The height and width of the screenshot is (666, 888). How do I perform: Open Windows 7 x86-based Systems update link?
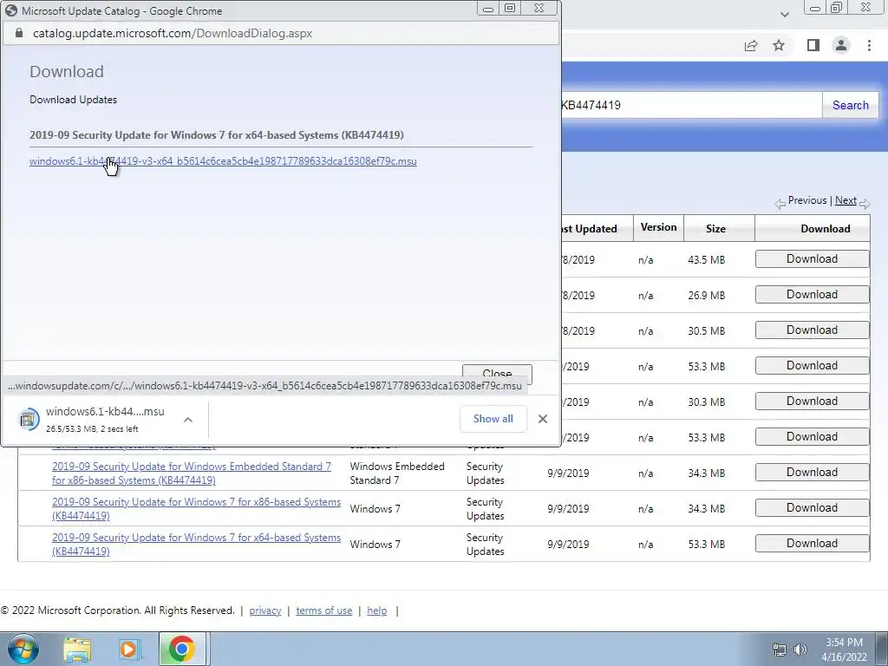tap(196, 508)
